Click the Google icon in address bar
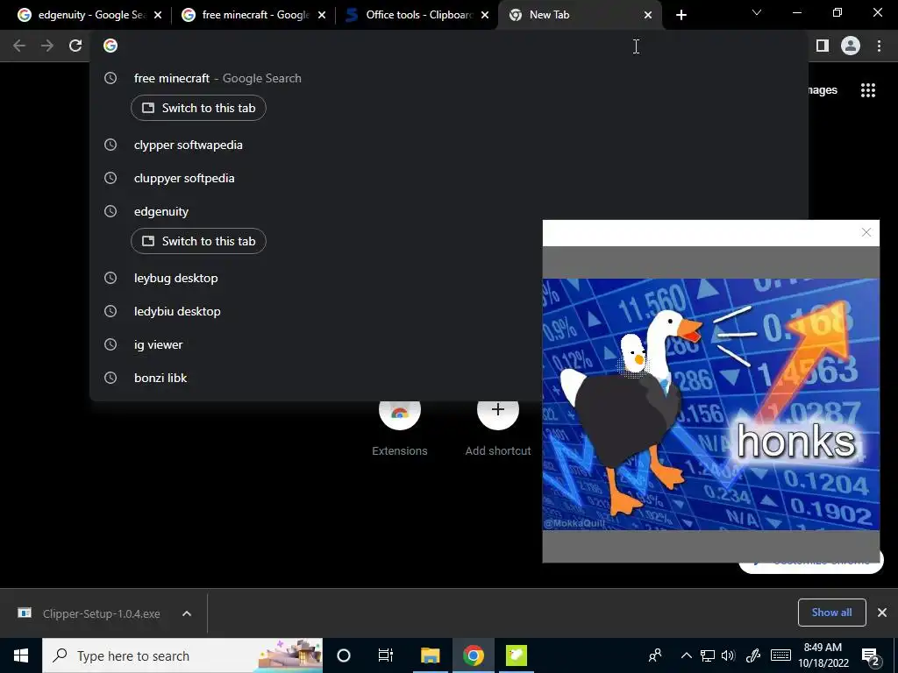The width and height of the screenshot is (898, 673). click(110, 46)
